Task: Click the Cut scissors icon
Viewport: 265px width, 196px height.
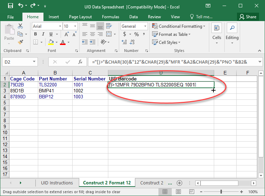Action: 20,26
